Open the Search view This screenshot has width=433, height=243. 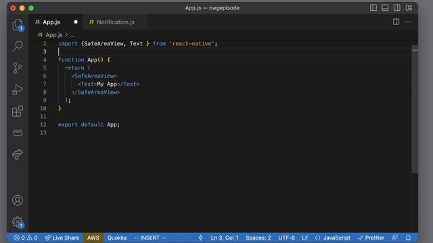point(18,46)
